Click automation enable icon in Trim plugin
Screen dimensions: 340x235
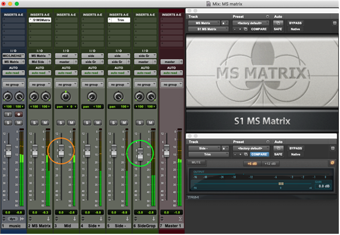[278, 148]
